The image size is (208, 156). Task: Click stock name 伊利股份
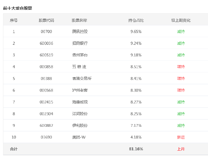click(80, 125)
